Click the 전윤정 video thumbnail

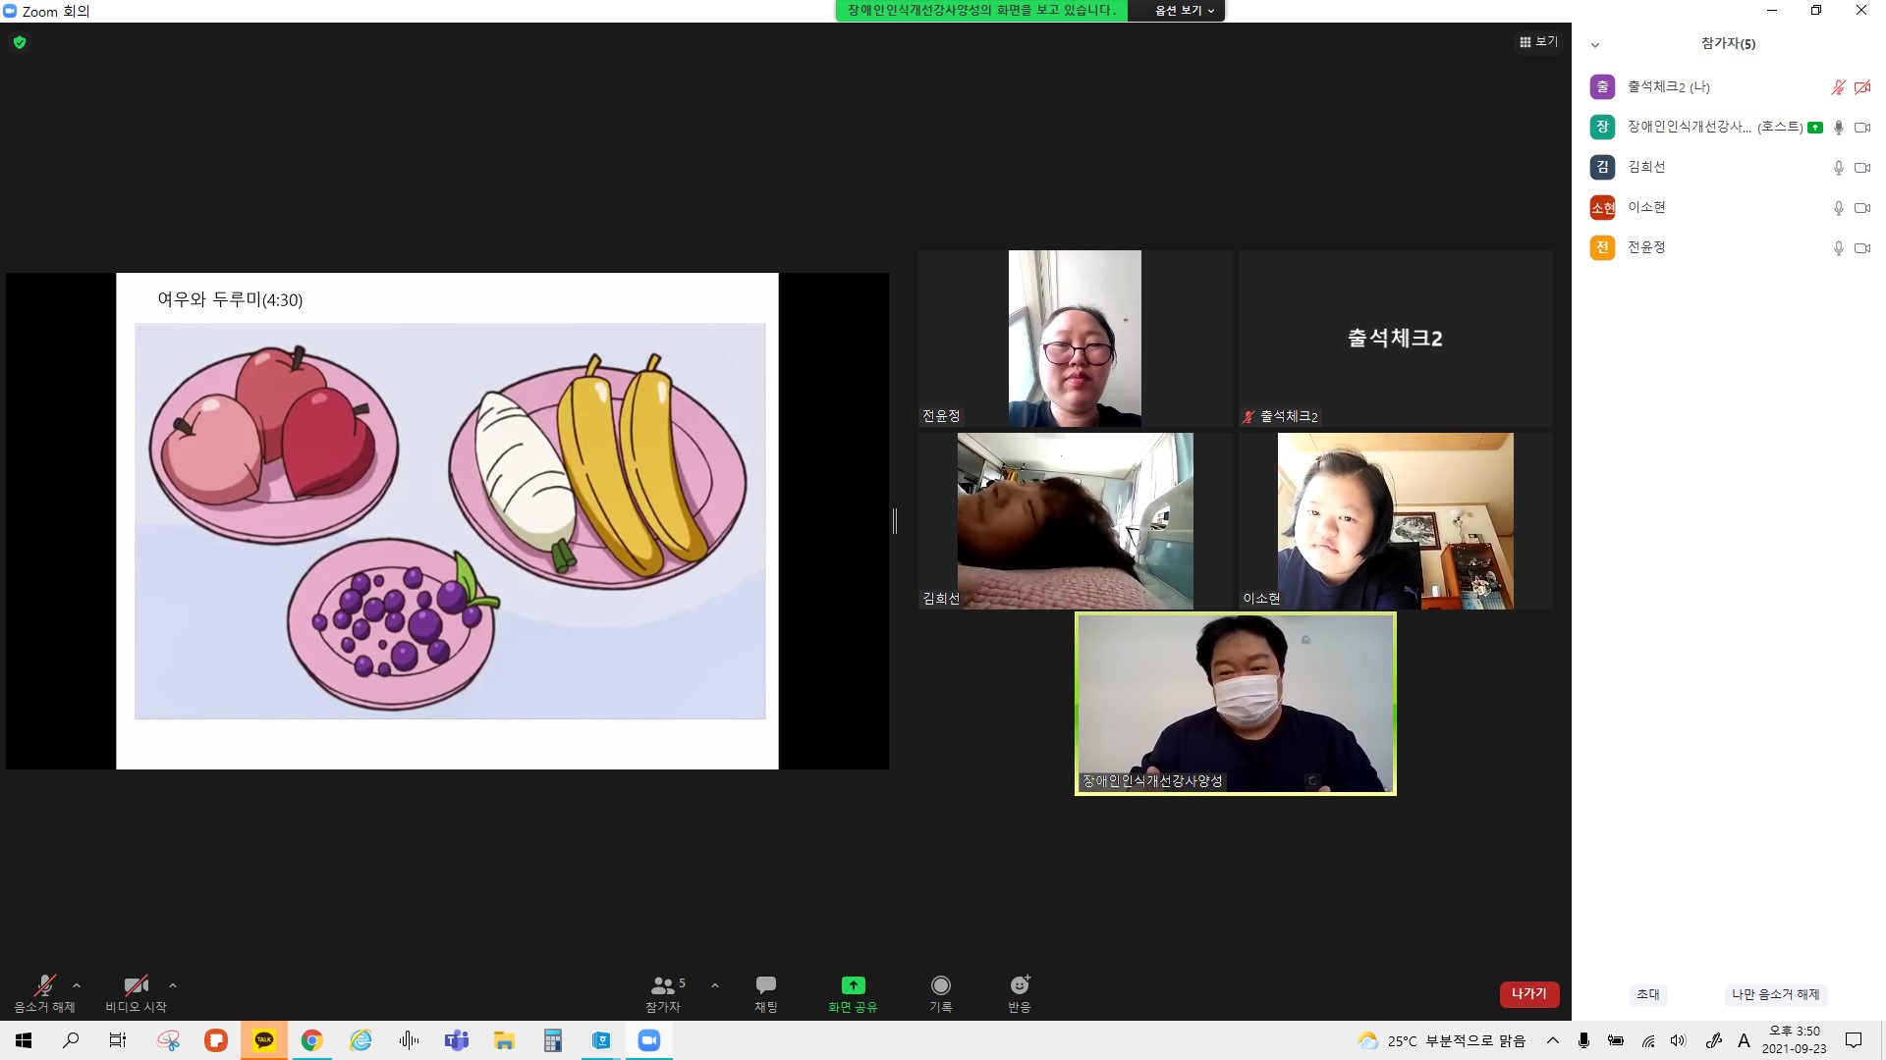click(x=1075, y=339)
